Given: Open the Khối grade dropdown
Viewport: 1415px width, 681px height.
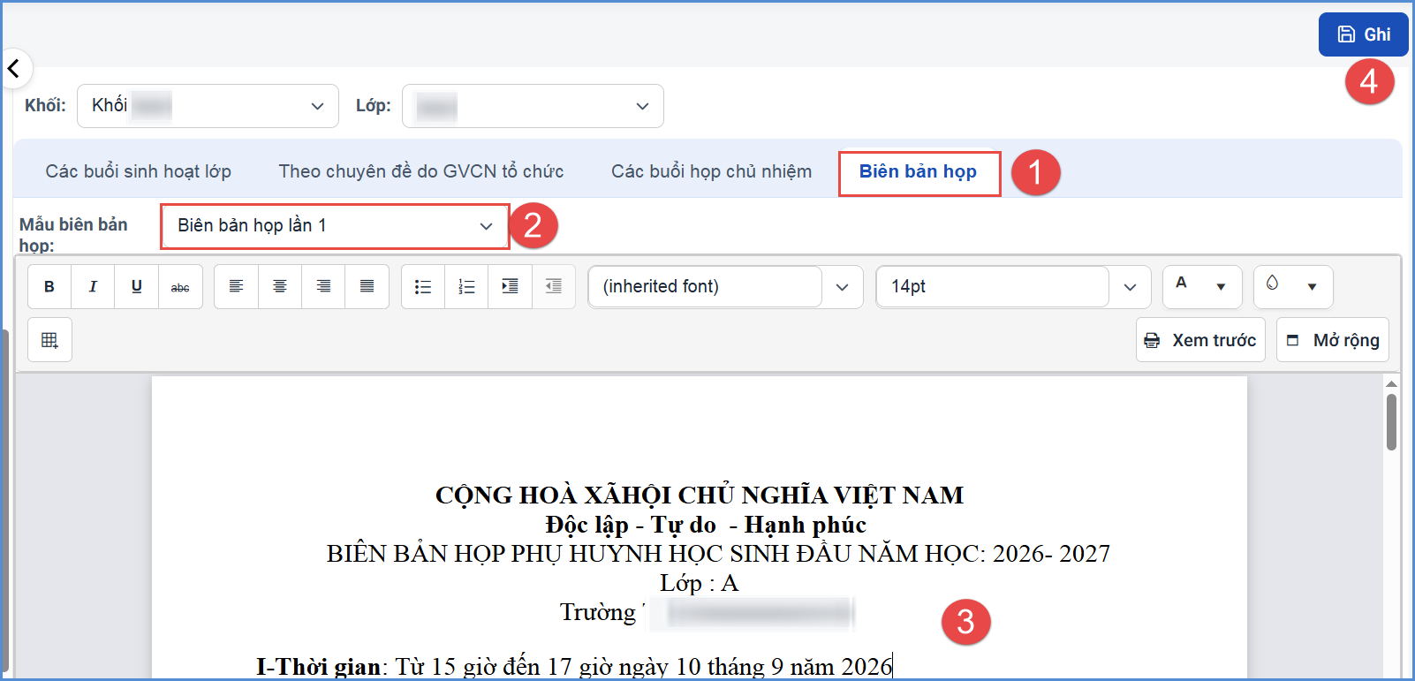Looking at the screenshot, I should click(x=208, y=106).
